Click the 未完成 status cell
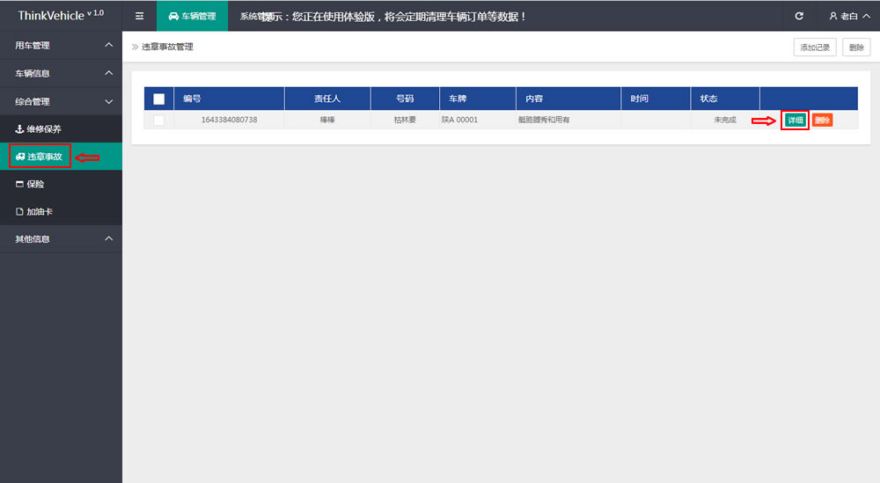Screen dimensions: 880x483 725,120
